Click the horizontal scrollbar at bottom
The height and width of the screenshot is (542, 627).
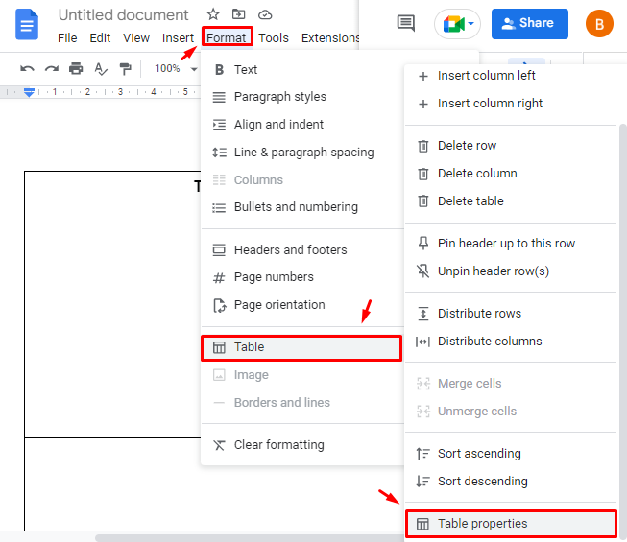[248, 538]
